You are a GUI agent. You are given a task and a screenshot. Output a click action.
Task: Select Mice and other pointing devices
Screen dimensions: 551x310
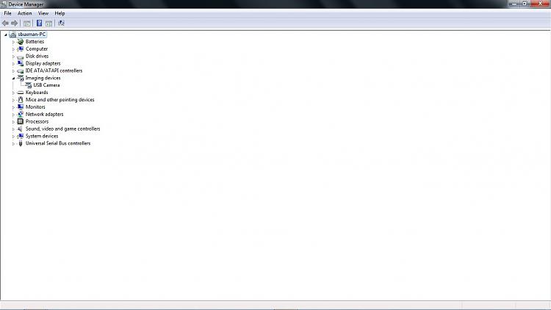[x=60, y=100]
